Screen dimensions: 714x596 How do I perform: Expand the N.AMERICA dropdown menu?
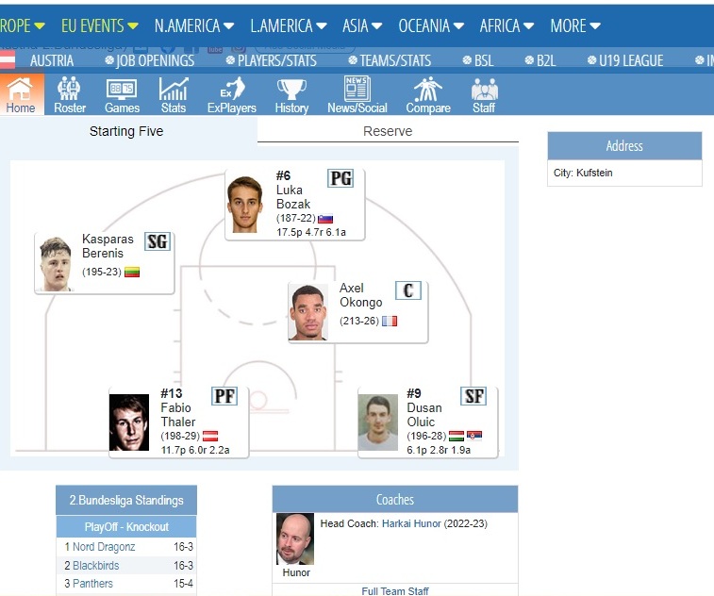pos(193,25)
